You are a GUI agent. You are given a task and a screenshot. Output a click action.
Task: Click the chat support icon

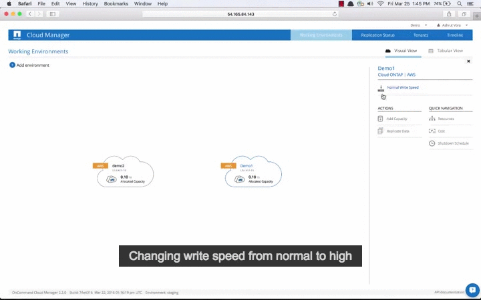pos(472,290)
